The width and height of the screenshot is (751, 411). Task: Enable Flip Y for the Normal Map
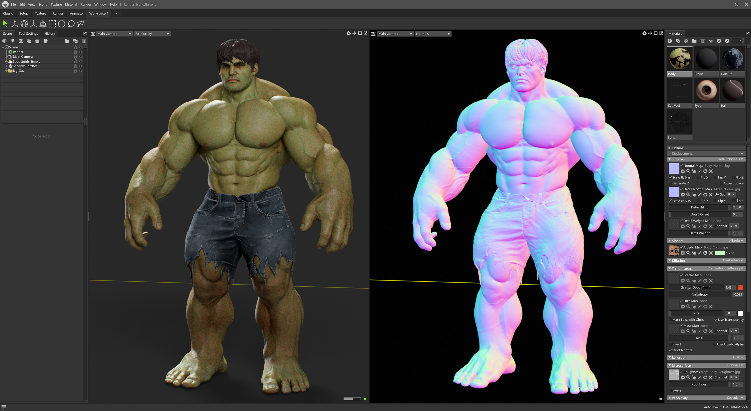click(715, 177)
